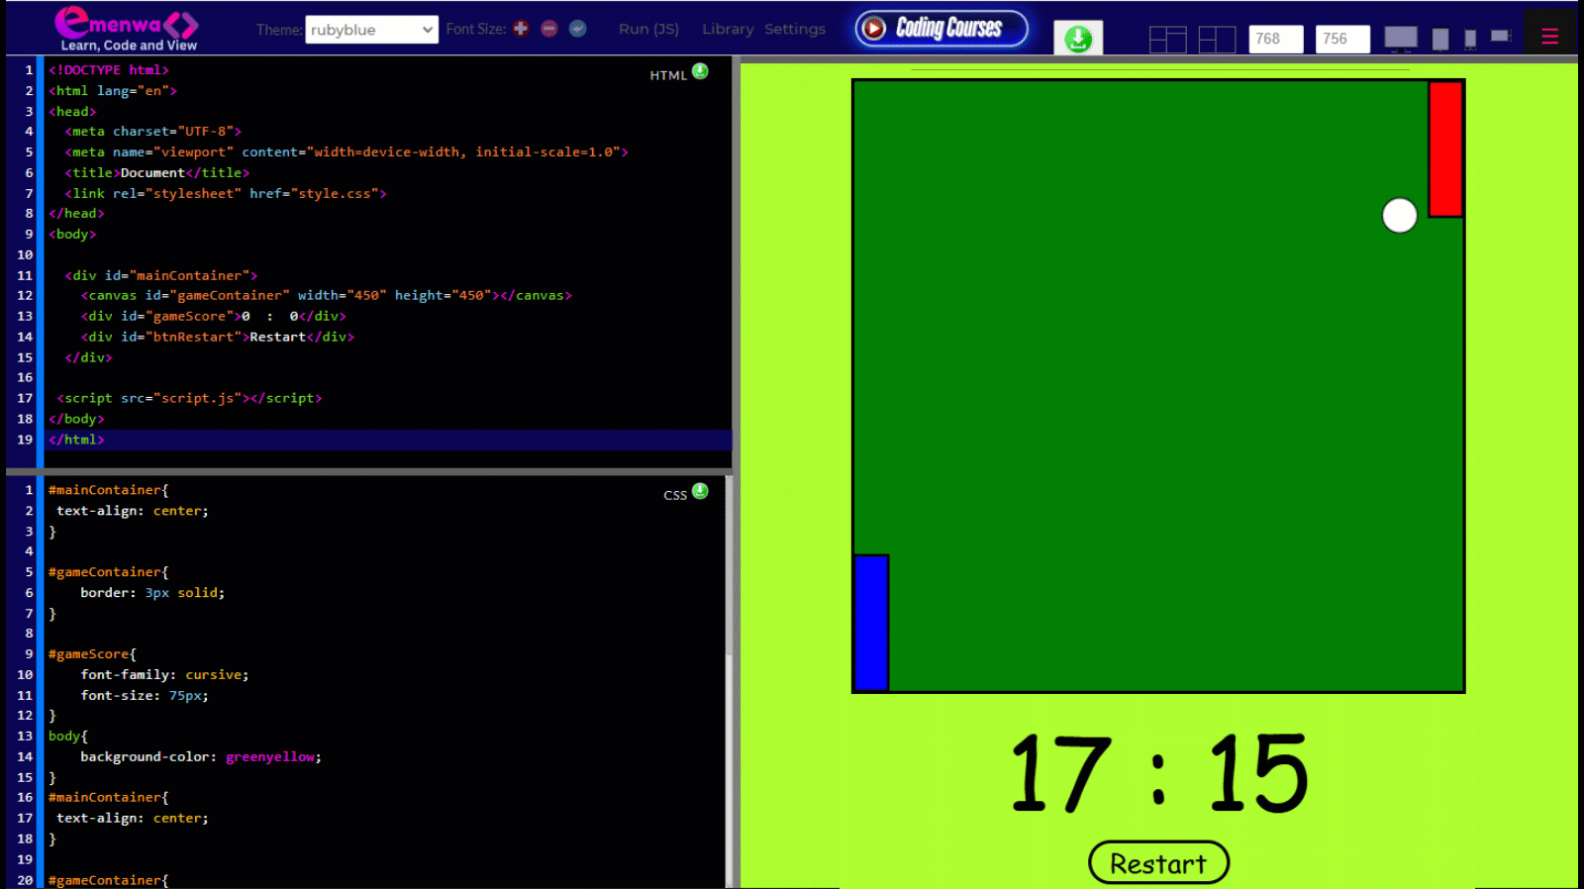Select the mobile phone preview icon
This screenshot has height=889, width=1584.
1470,39
